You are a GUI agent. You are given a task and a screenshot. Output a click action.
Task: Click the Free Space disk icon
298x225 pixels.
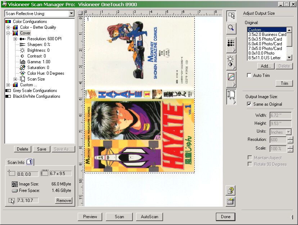15,190
